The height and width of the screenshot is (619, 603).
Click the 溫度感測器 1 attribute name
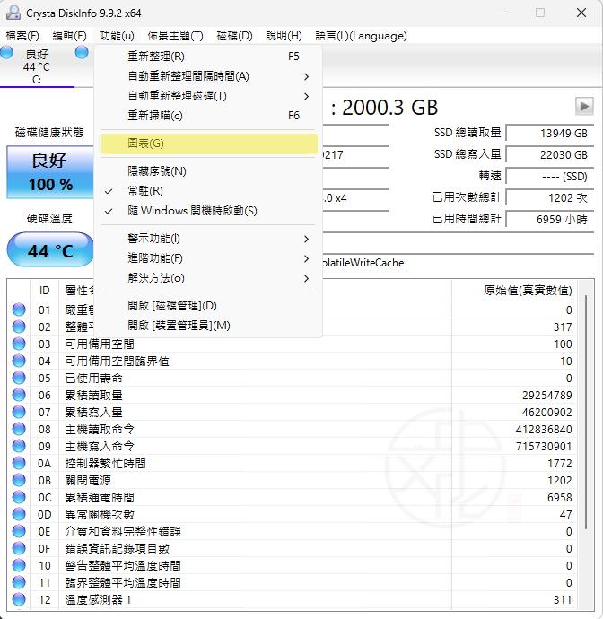(98, 599)
